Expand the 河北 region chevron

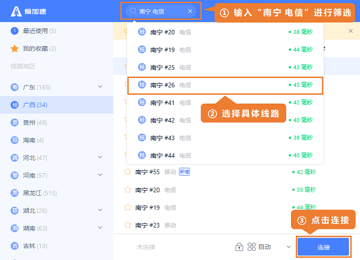pyautogui.click(x=100, y=157)
